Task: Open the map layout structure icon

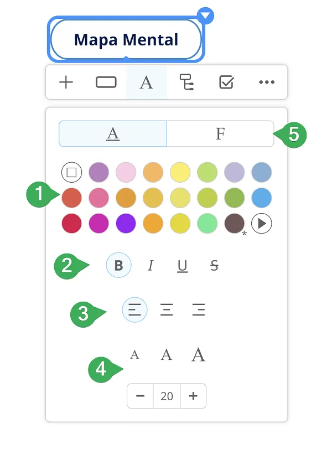Action: 186,82
